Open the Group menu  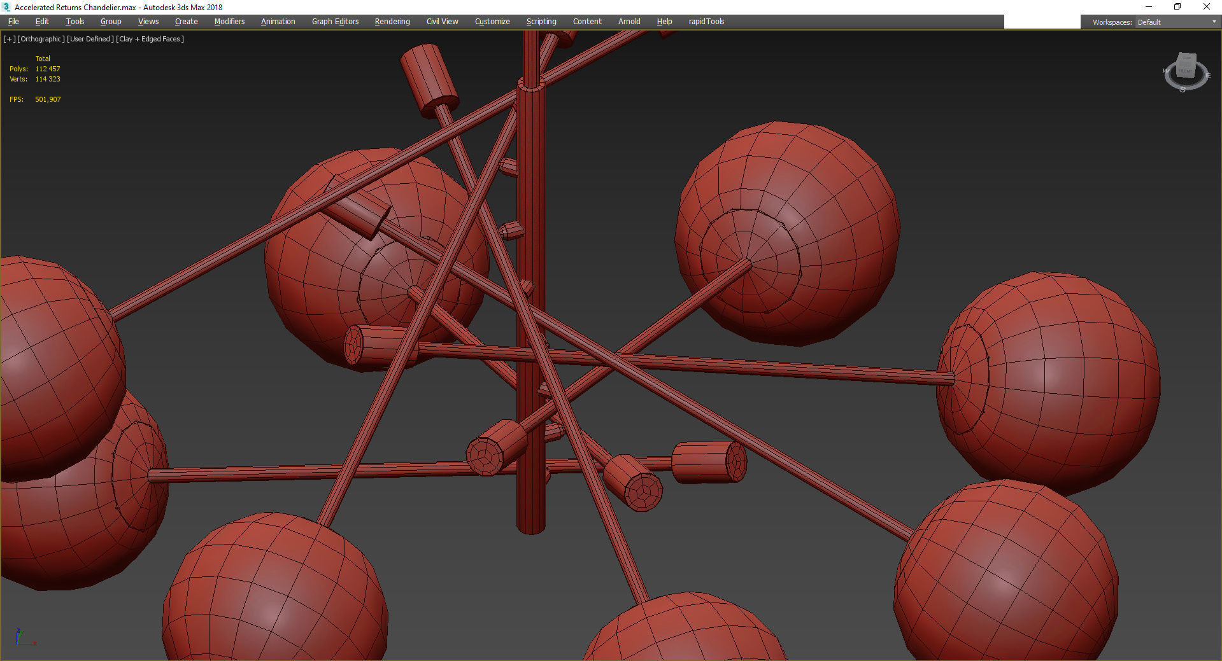(x=111, y=22)
